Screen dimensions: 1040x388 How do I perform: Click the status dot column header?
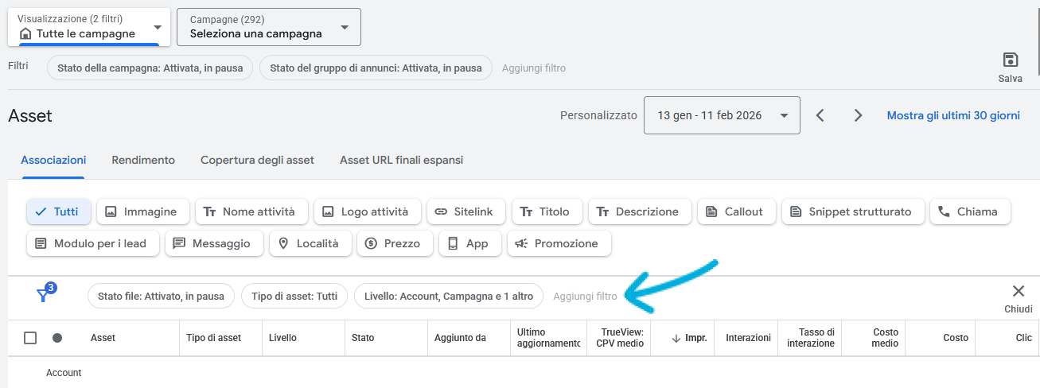57,338
